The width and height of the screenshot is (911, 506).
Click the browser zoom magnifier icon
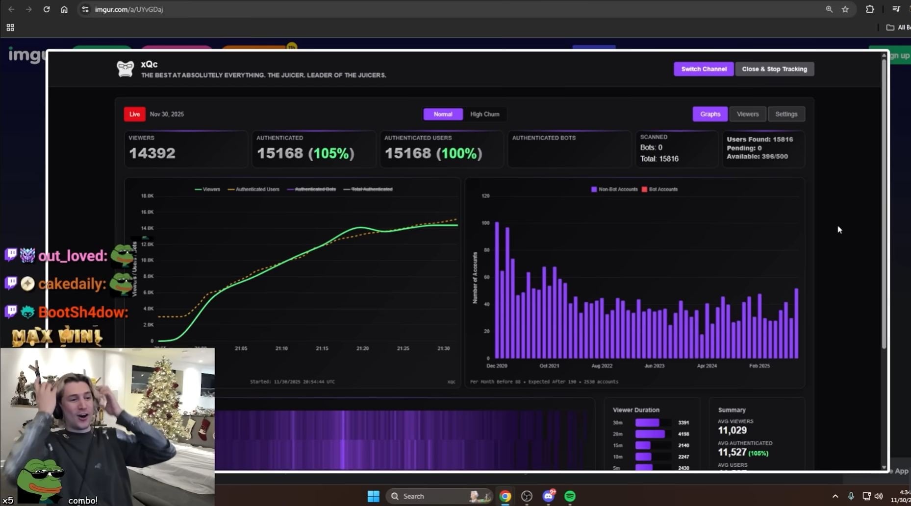coord(829,9)
